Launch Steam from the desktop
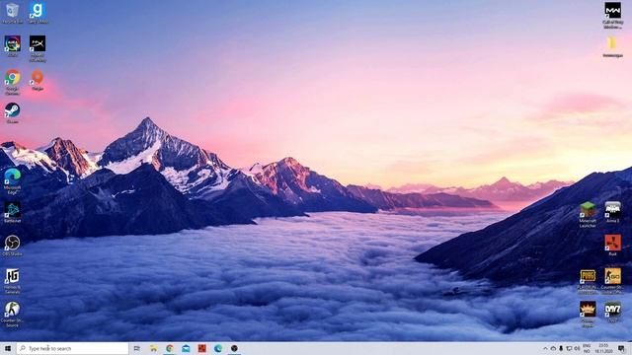 coord(13,112)
